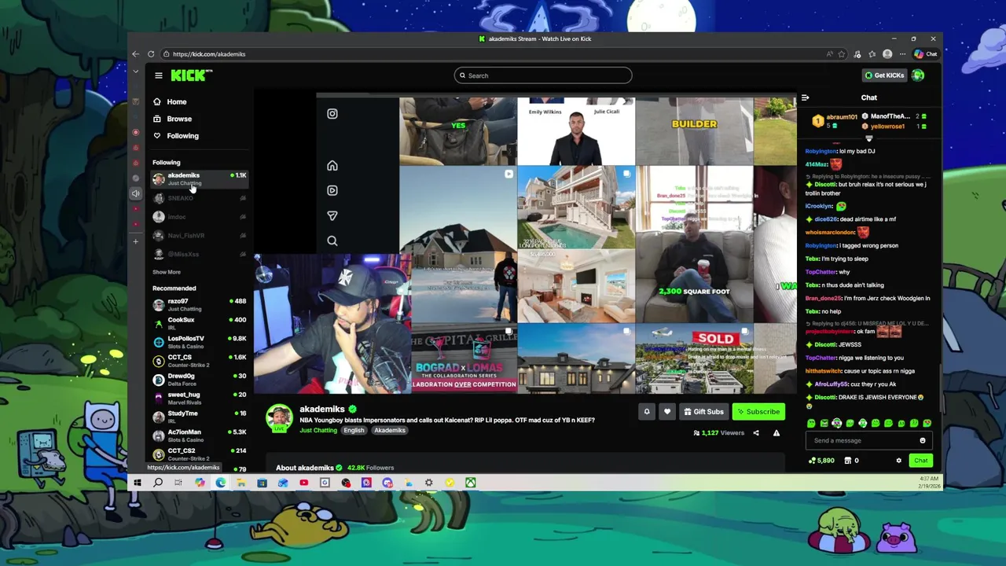This screenshot has width=1006, height=566.
Task: Open Windows taskbar search
Action: (x=157, y=483)
